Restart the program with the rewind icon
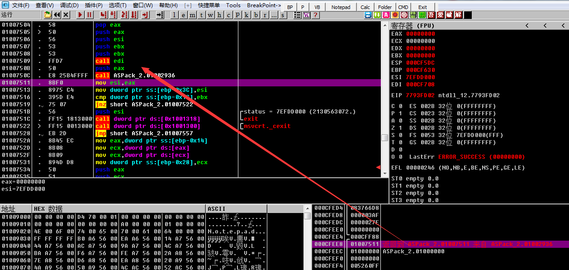The height and width of the screenshot is (270, 569). click(x=57, y=15)
